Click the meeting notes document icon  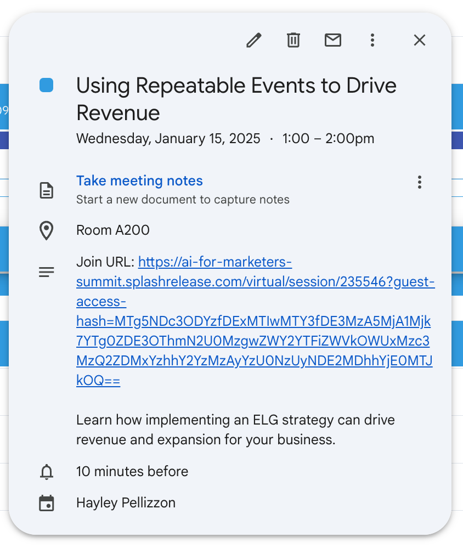pos(47,190)
